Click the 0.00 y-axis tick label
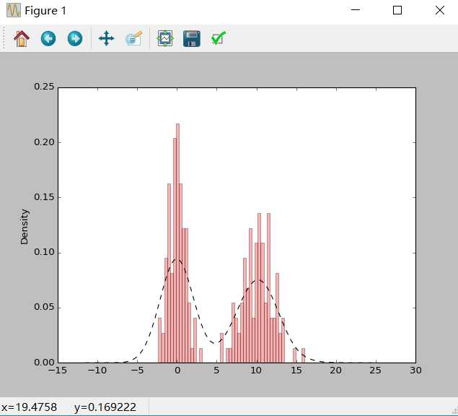The height and width of the screenshot is (416, 458). pyautogui.click(x=44, y=363)
